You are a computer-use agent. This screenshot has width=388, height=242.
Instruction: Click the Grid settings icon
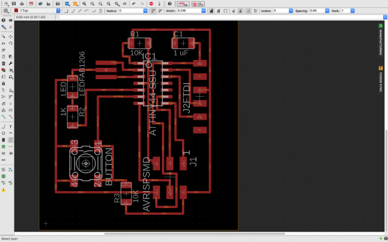pos(6,11)
